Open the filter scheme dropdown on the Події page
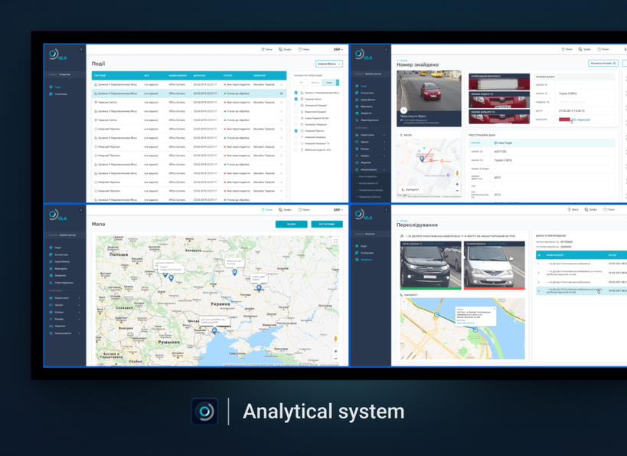The image size is (627, 456). coord(328,64)
